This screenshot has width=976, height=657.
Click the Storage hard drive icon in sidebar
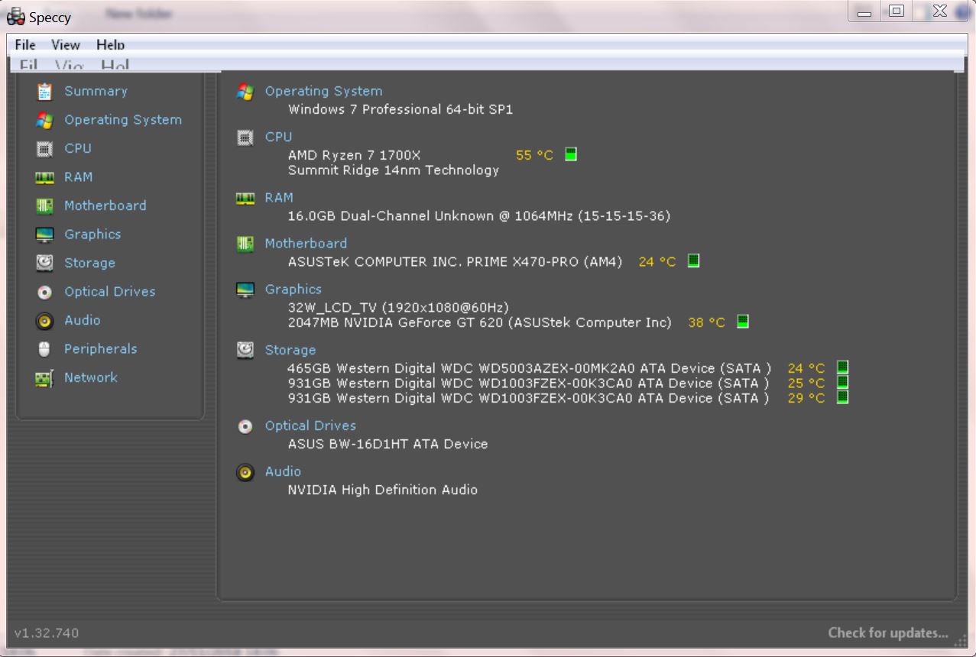[x=44, y=264]
